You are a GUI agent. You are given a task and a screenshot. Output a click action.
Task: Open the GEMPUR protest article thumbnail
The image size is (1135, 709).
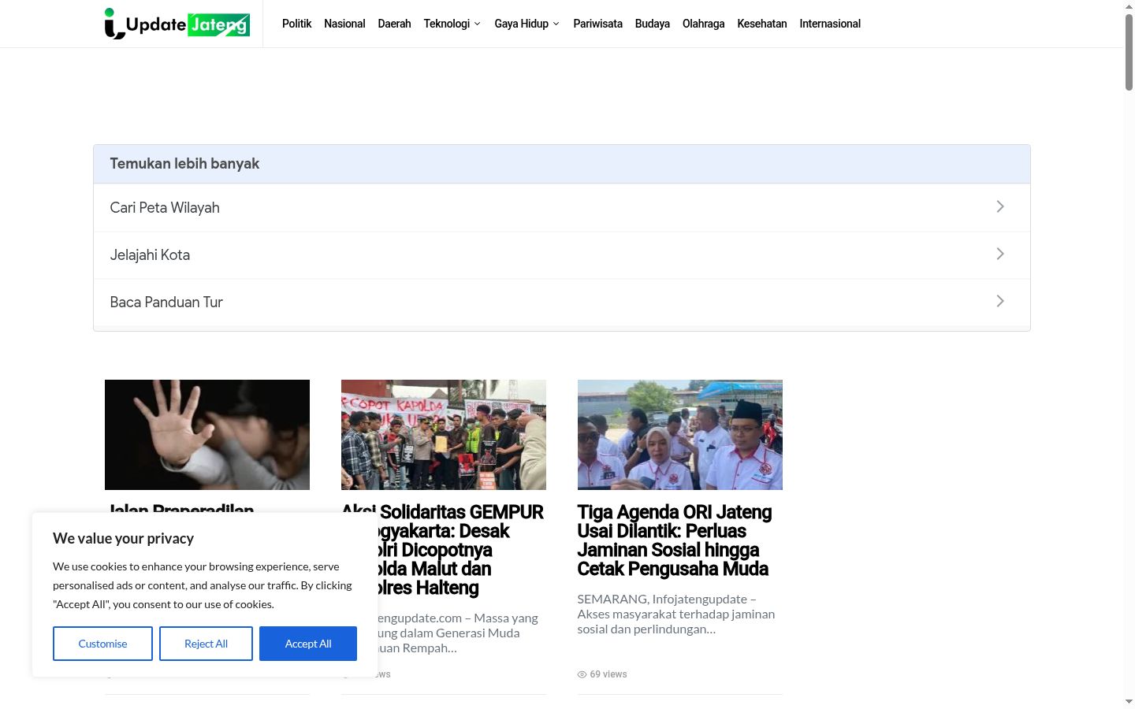(444, 435)
